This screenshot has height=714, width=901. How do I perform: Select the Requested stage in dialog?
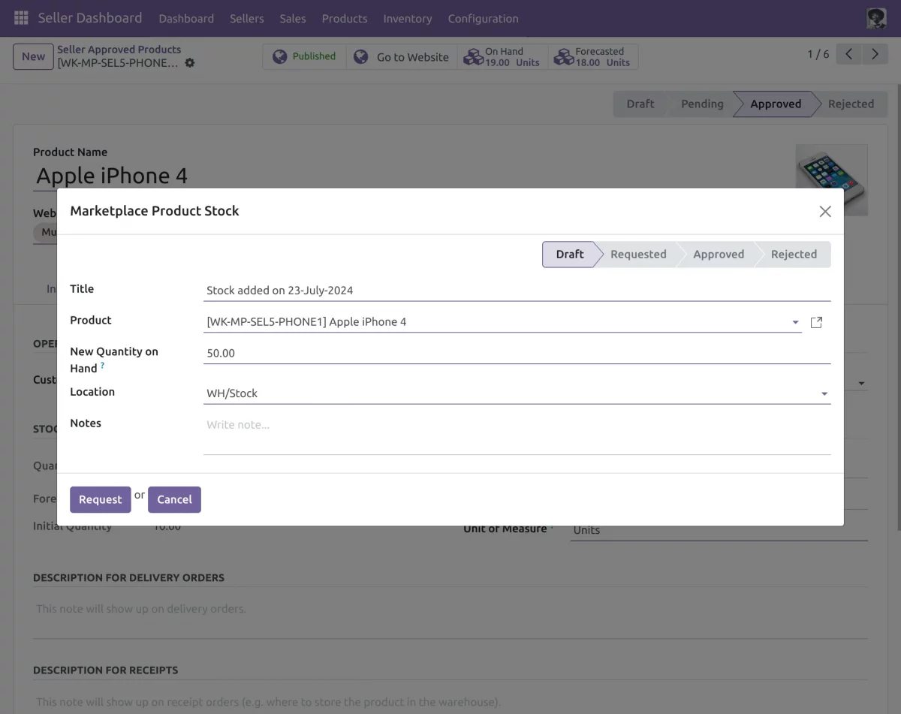(638, 255)
